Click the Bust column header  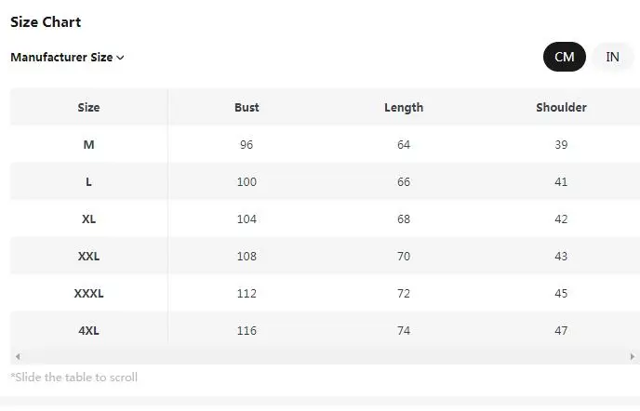point(247,107)
